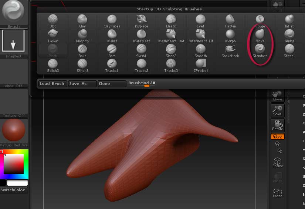Open the DragRect stroke picker
Viewport: 305px width, 209px height.
click(13, 43)
